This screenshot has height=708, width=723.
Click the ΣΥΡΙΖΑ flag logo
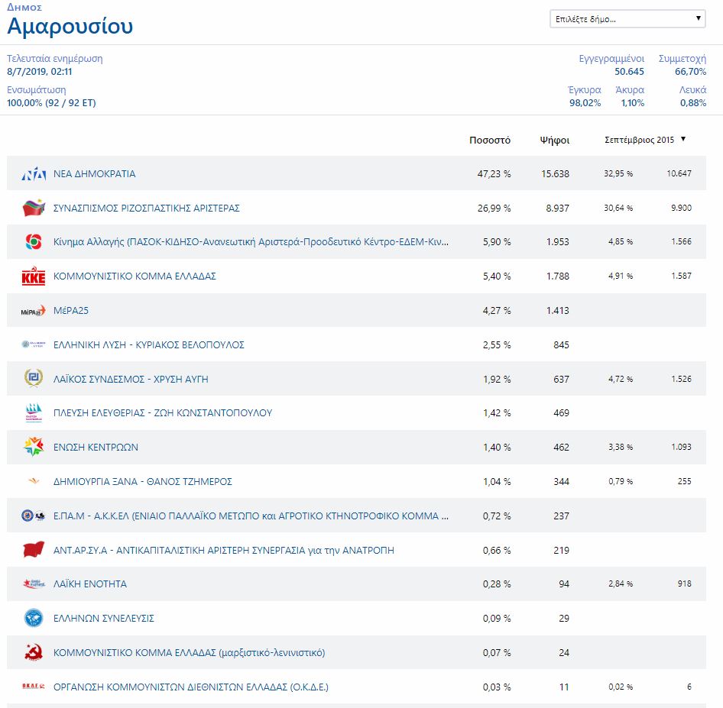coord(34,208)
